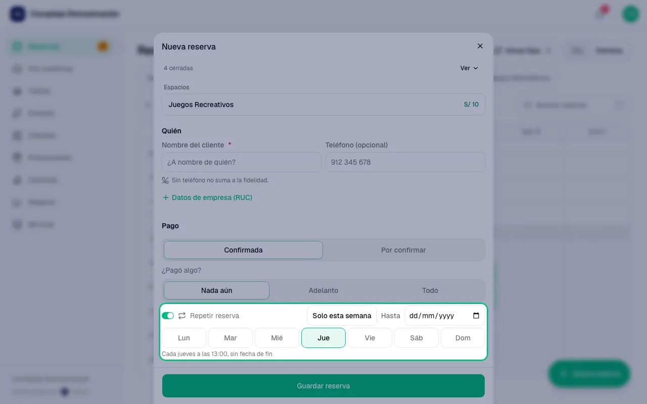
Task: Close the Nueva reserva dialog
Action: pyautogui.click(x=480, y=46)
